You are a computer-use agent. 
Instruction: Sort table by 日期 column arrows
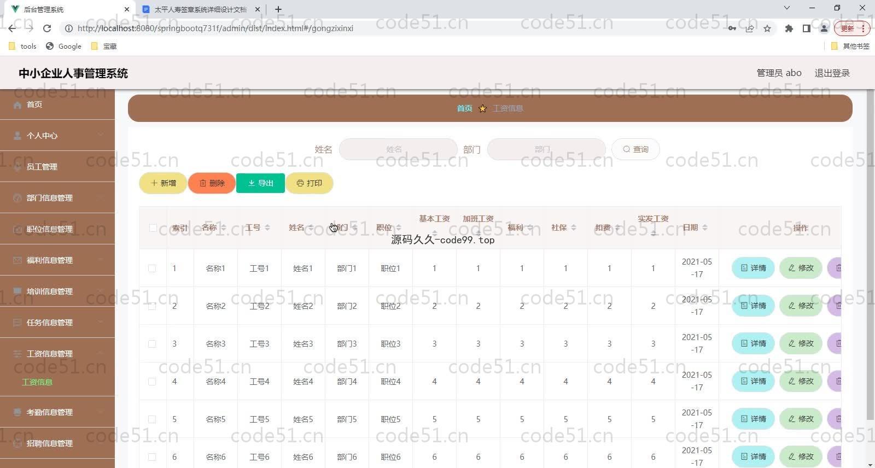(705, 227)
